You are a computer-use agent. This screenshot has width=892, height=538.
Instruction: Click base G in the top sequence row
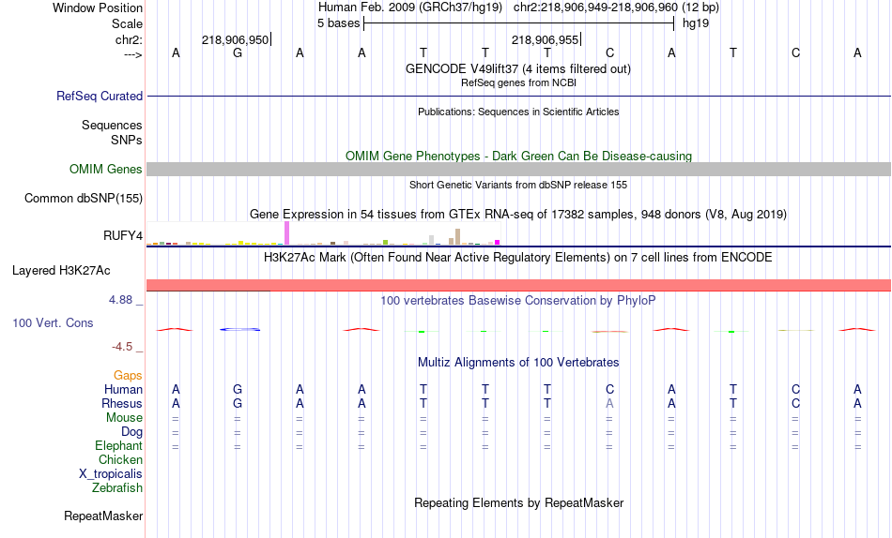click(x=238, y=52)
